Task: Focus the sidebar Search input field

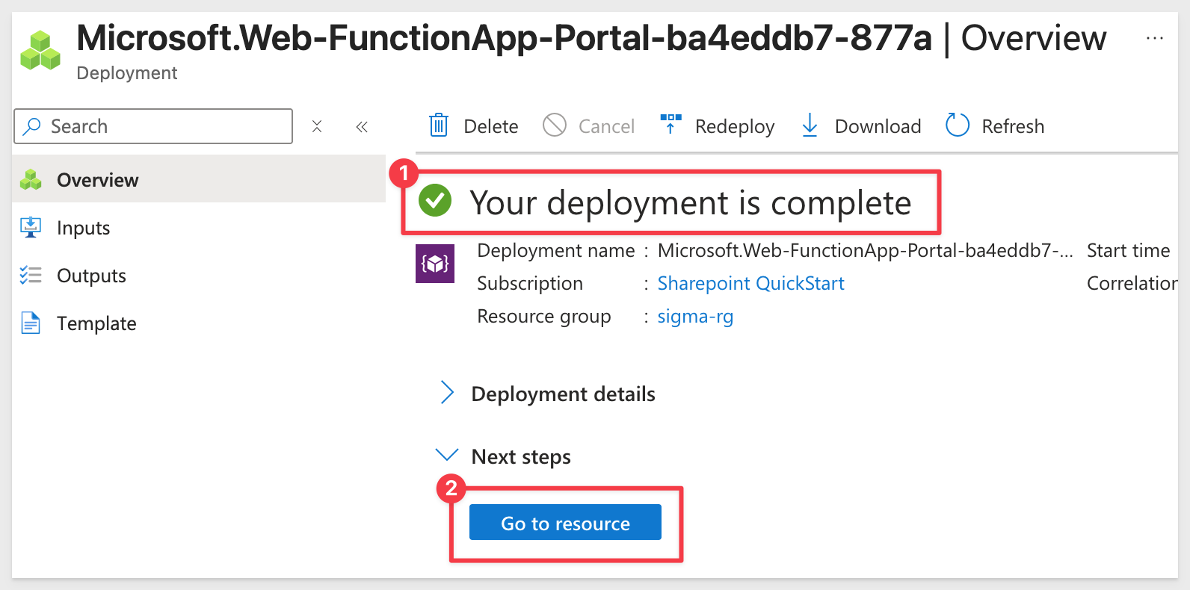Action: (x=153, y=126)
